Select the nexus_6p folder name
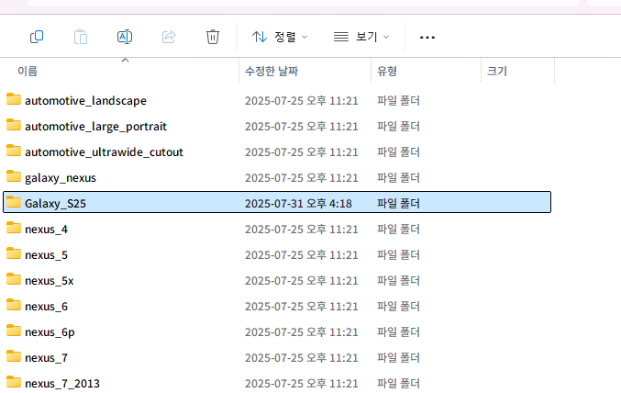This screenshot has width=621, height=393. click(50, 332)
